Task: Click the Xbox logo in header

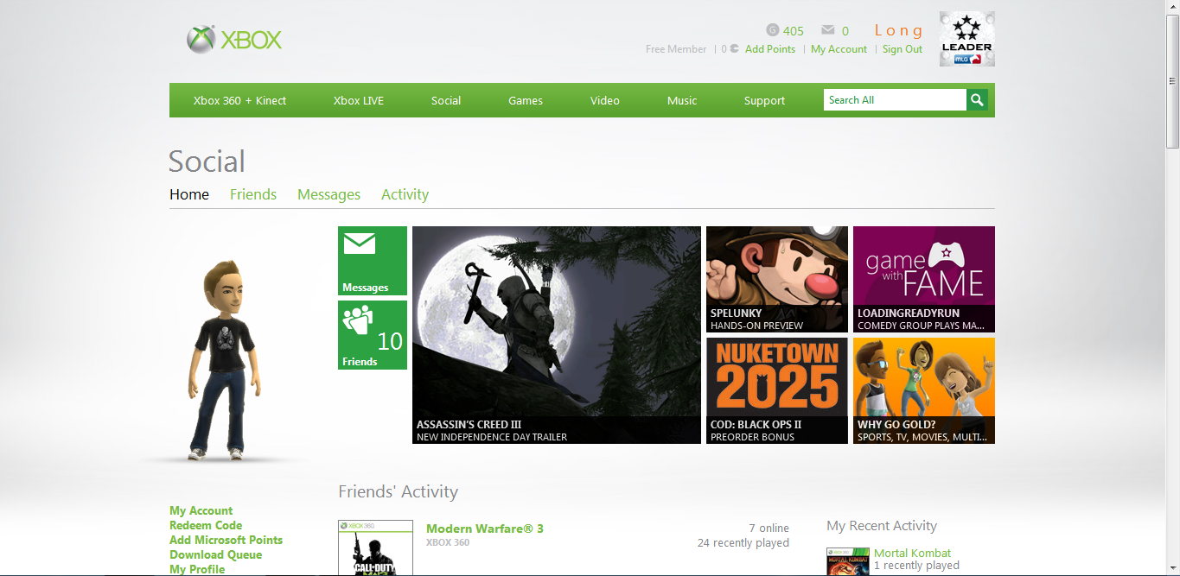Action: click(234, 40)
